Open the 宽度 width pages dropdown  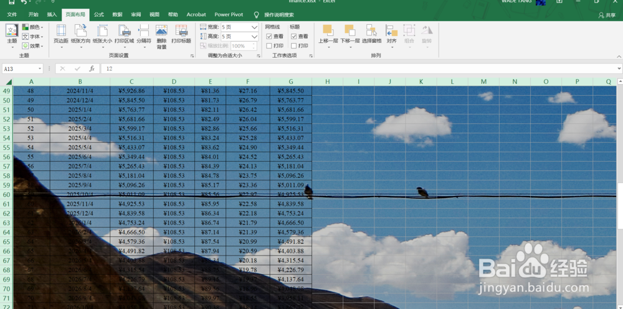point(254,27)
